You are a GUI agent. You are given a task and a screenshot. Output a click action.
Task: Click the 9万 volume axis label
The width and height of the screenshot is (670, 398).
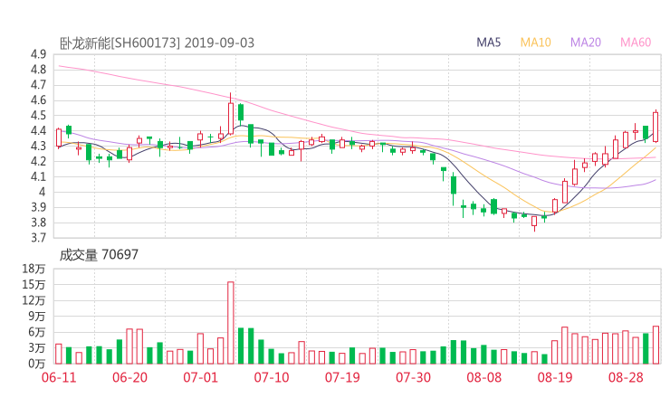pos(37,317)
